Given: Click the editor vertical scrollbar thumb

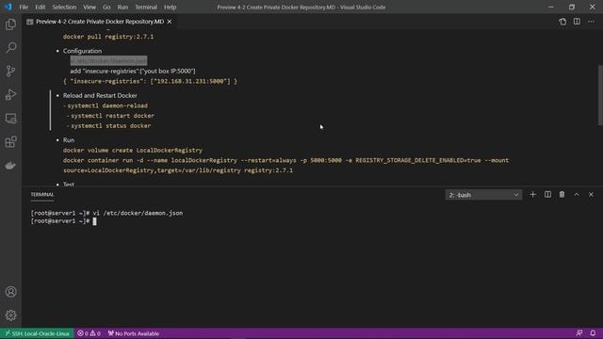Looking at the screenshot, I should point(600,95).
